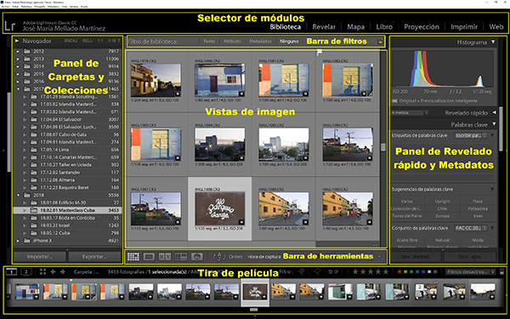The width and height of the screenshot is (510, 319).
Task: Toggle sort direction A-Z icon
Action: pos(219,257)
